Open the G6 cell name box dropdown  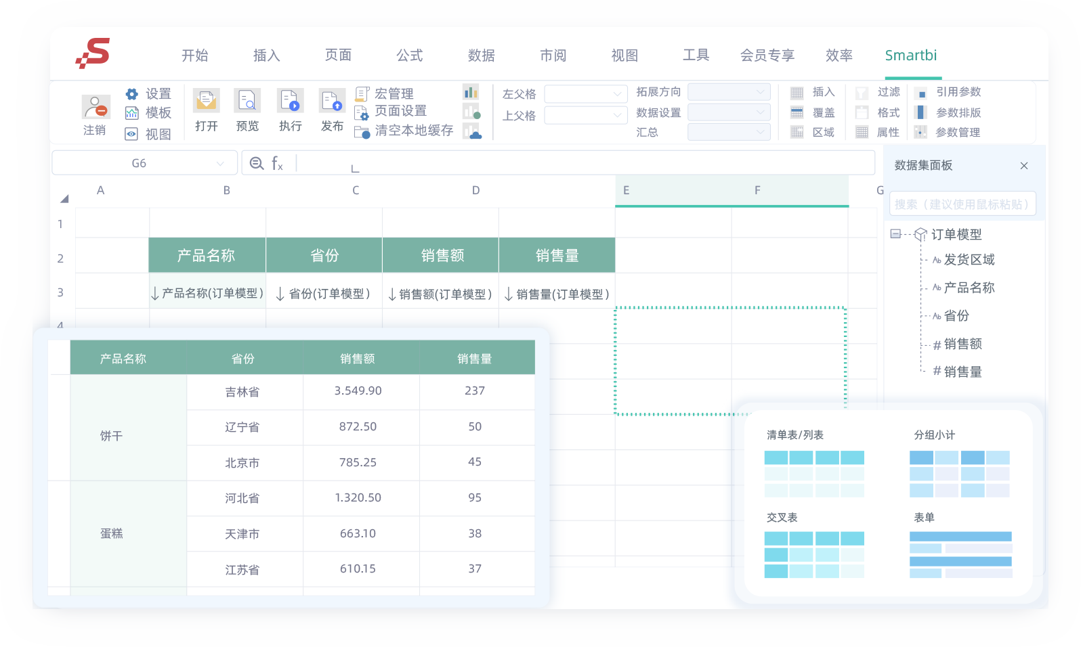tap(220, 163)
